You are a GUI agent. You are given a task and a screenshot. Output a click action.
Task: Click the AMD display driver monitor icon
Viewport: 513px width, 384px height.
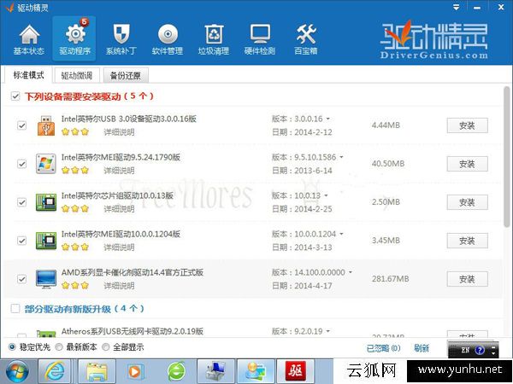pos(46,279)
